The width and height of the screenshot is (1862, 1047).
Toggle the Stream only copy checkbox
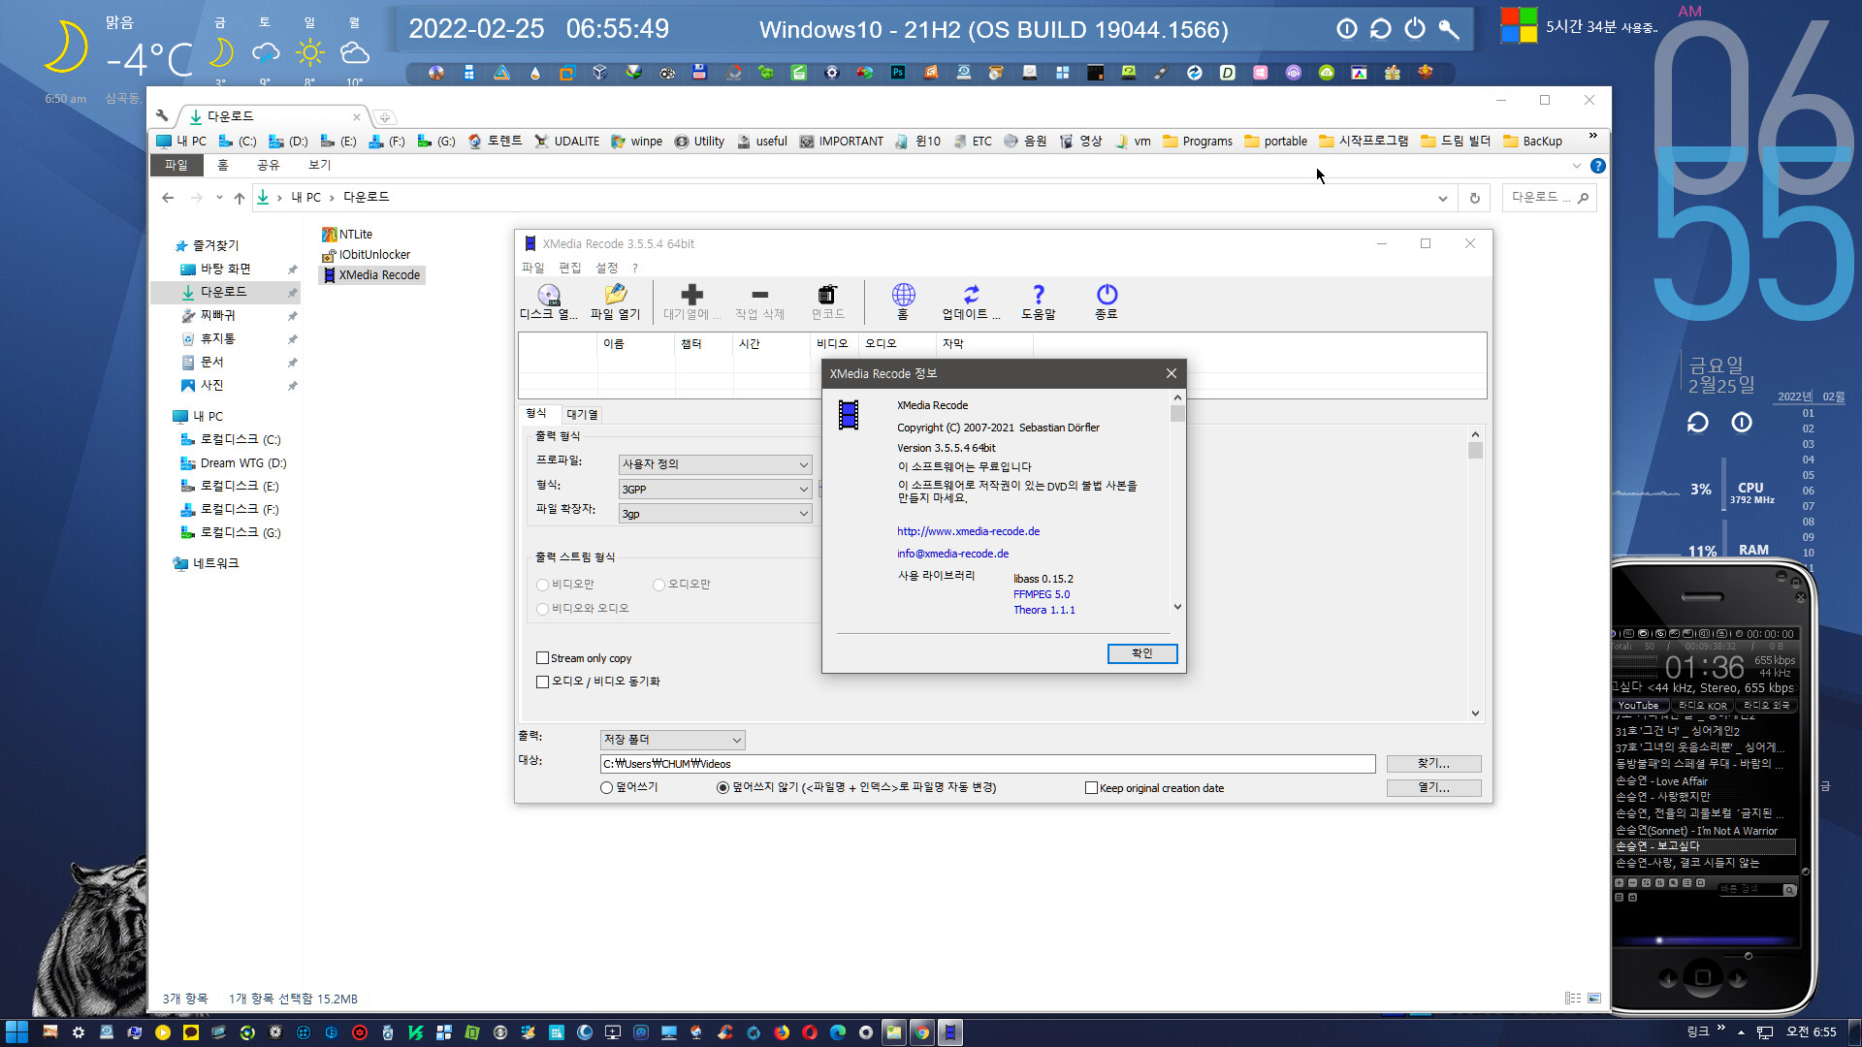click(x=542, y=657)
